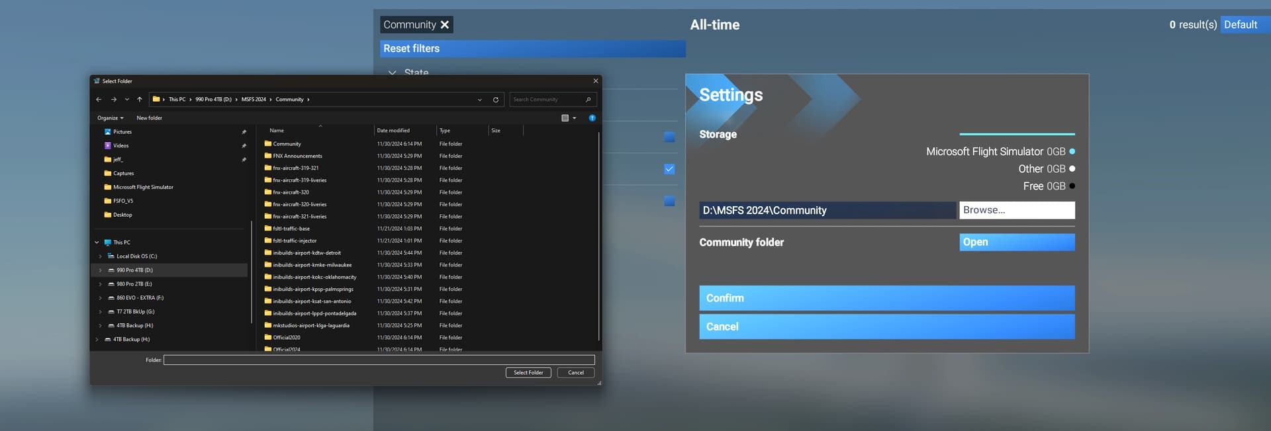Click the Browse... button for storage path
The height and width of the screenshot is (431, 1271).
pyautogui.click(x=1016, y=210)
